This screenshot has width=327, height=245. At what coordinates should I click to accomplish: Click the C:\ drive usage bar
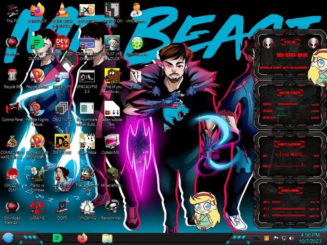(x=276, y=202)
